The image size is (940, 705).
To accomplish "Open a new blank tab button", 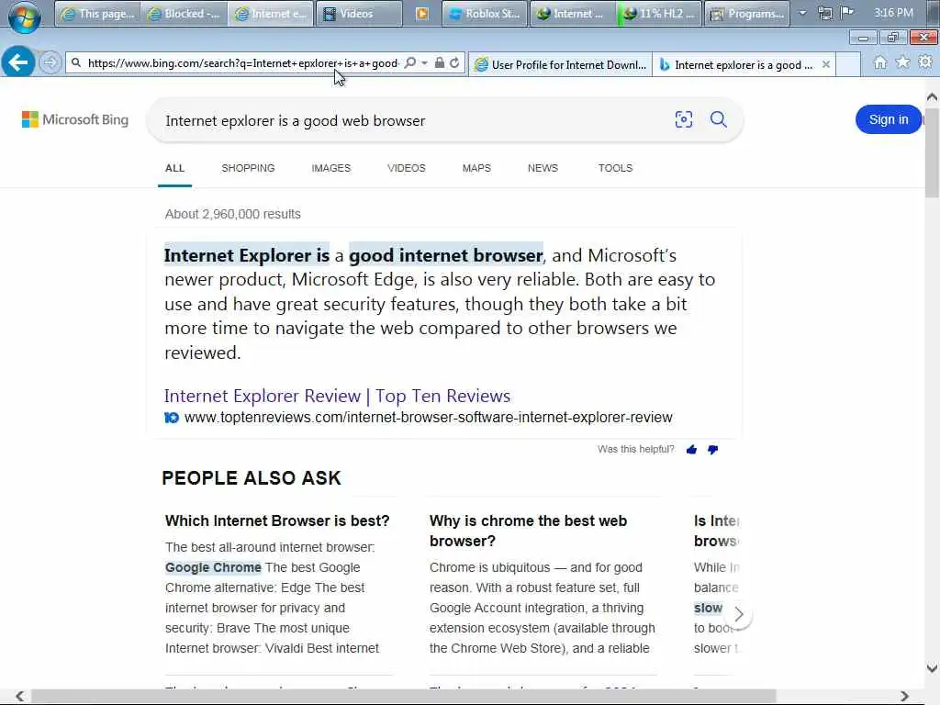I will 847,65.
